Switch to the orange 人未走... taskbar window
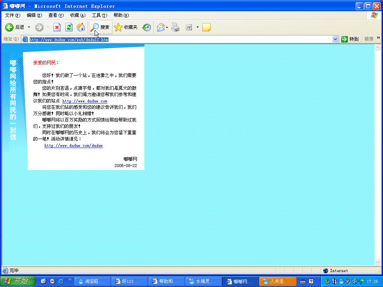383x287 pixels. (278, 281)
